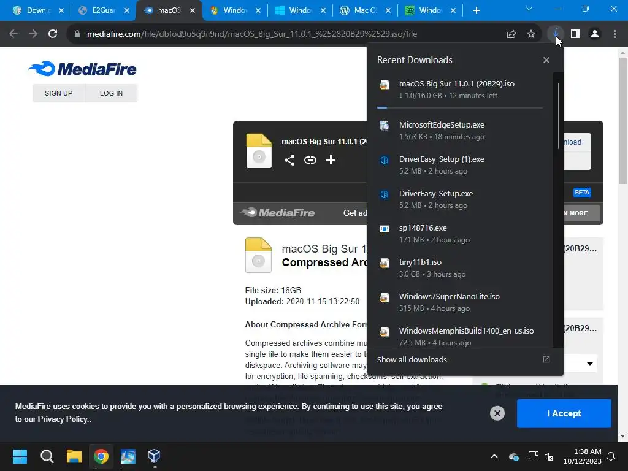628x471 pixels.
Task: Open Windows taskbar search
Action: coord(47,456)
